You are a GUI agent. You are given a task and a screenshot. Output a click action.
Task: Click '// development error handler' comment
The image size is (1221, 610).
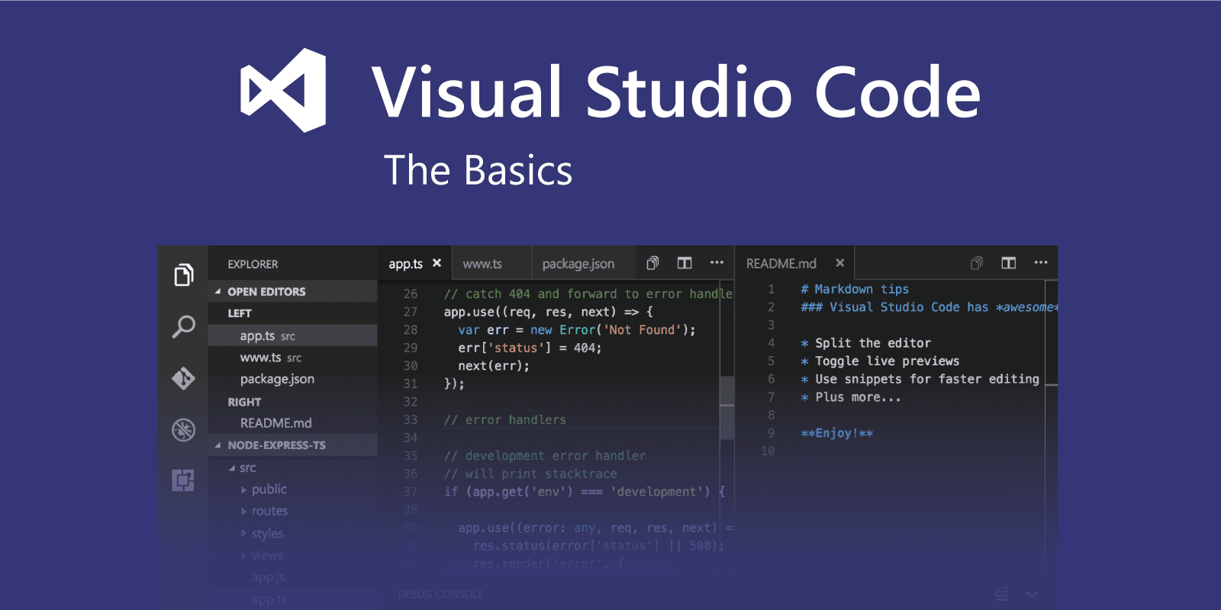click(545, 455)
